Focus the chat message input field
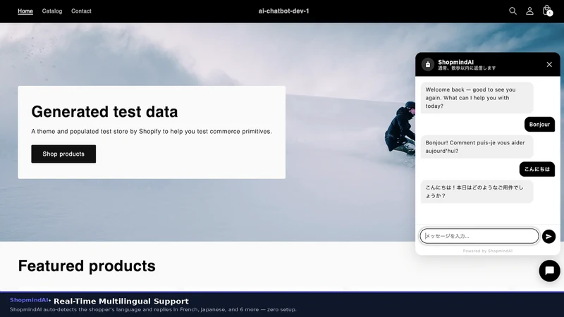 click(479, 236)
